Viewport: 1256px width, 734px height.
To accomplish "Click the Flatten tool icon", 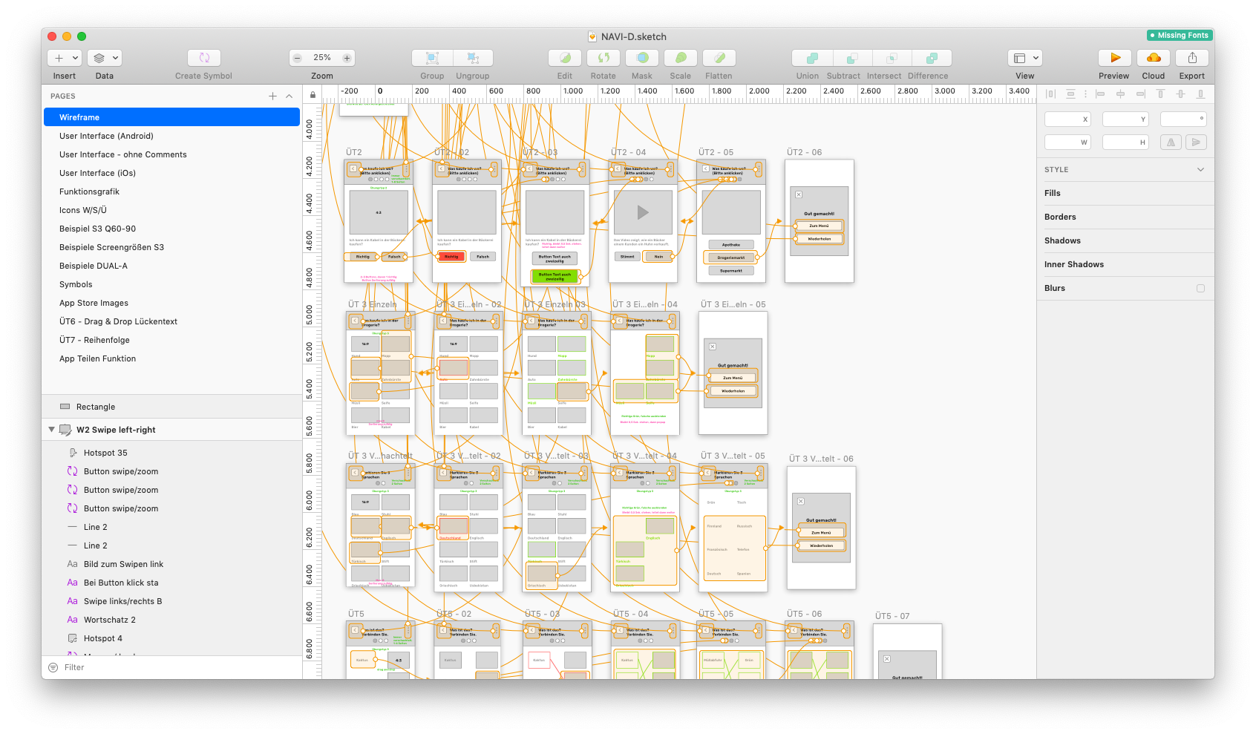I will 719,58.
